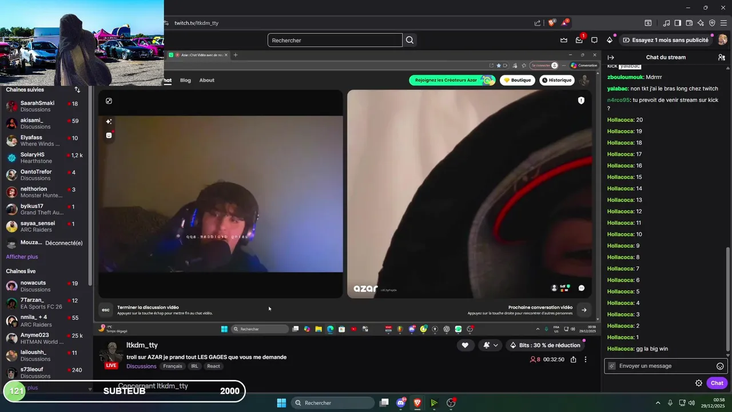Click the Brave Shields lion icon
The image size is (732, 412).
tap(552, 23)
